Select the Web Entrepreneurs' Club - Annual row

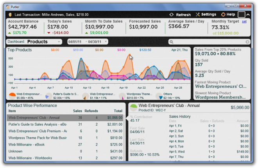(65, 118)
